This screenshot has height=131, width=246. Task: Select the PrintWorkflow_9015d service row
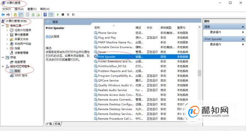click(142, 66)
